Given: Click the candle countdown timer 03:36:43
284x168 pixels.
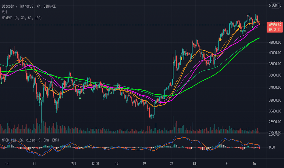Looking at the screenshot, I should (275, 30).
